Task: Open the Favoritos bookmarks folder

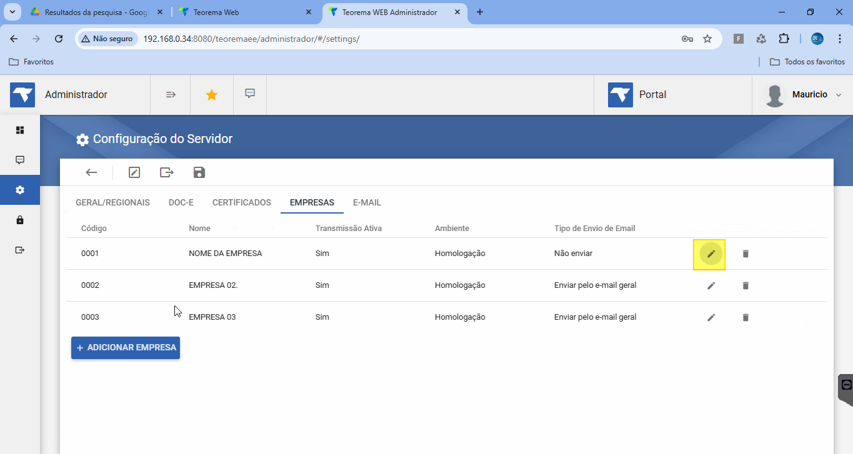Action: [x=31, y=62]
